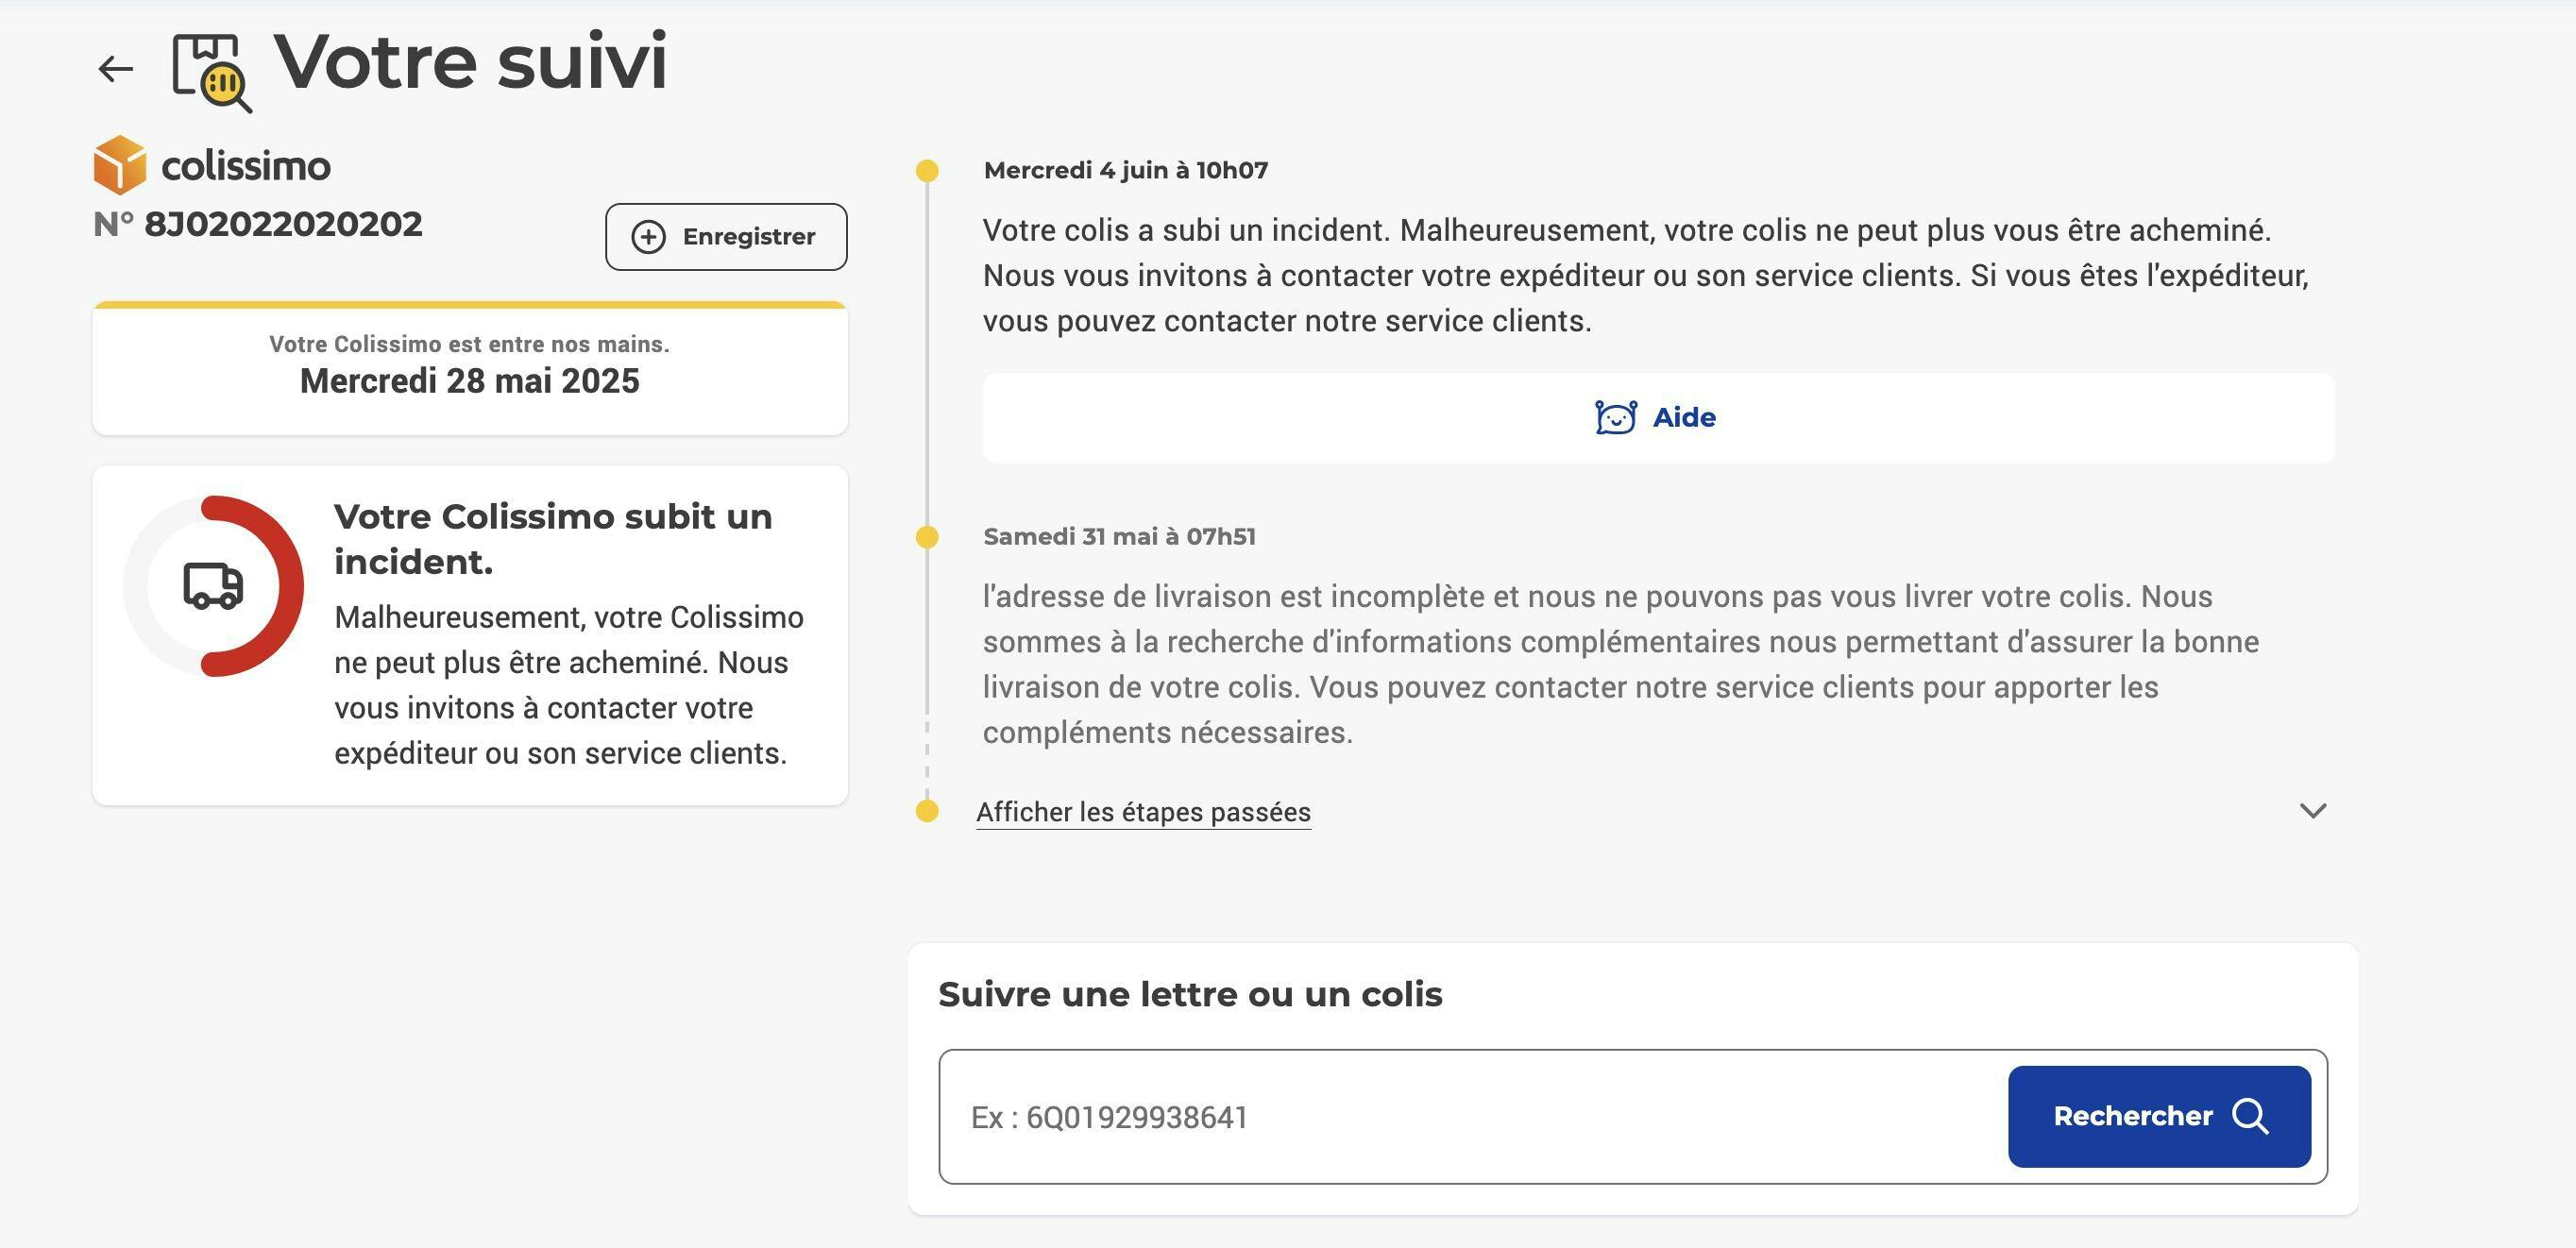Click the Rechercher button
This screenshot has width=2576, height=1248.
(2159, 1117)
